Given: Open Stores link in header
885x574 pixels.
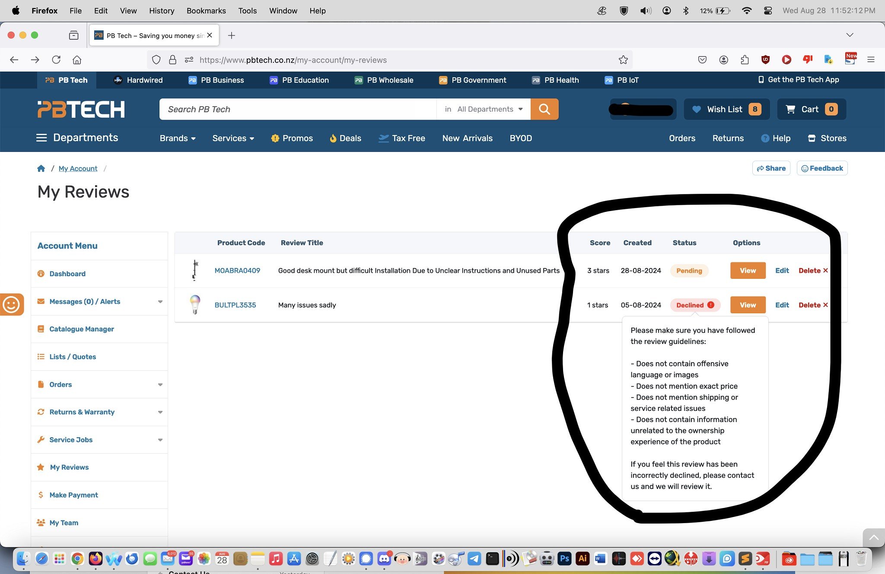Looking at the screenshot, I should (x=827, y=138).
